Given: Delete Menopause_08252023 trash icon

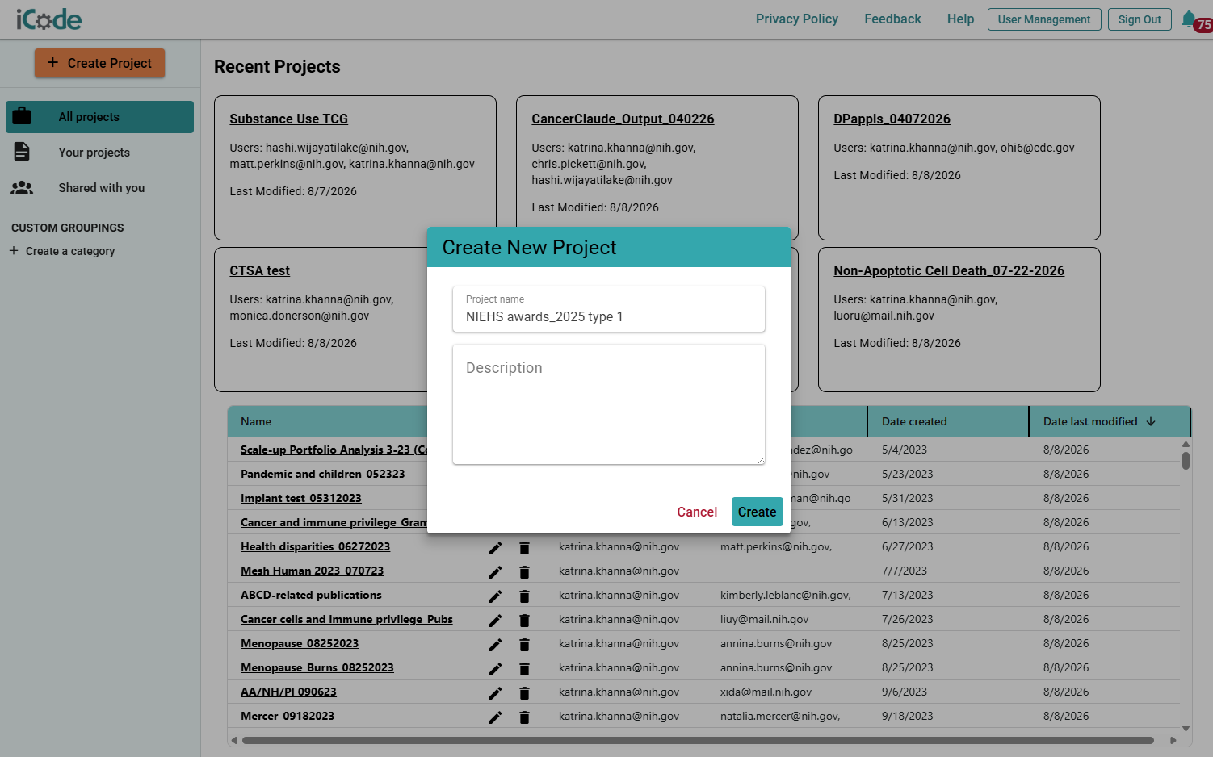Looking at the screenshot, I should click(524, 645).
